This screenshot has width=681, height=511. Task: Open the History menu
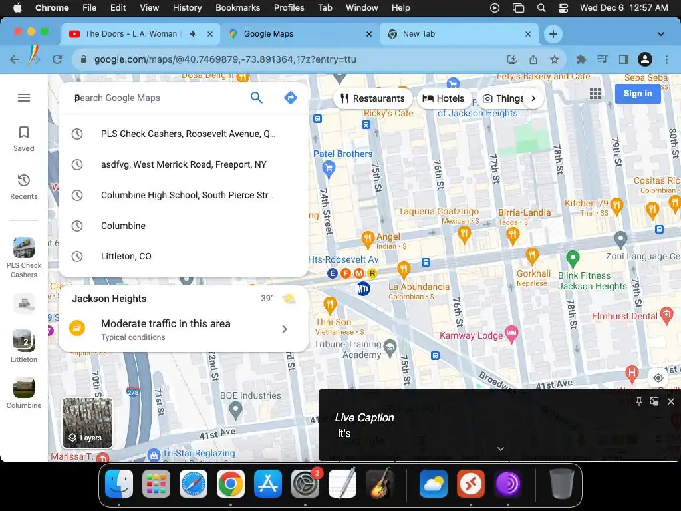[x=187, y=8]
